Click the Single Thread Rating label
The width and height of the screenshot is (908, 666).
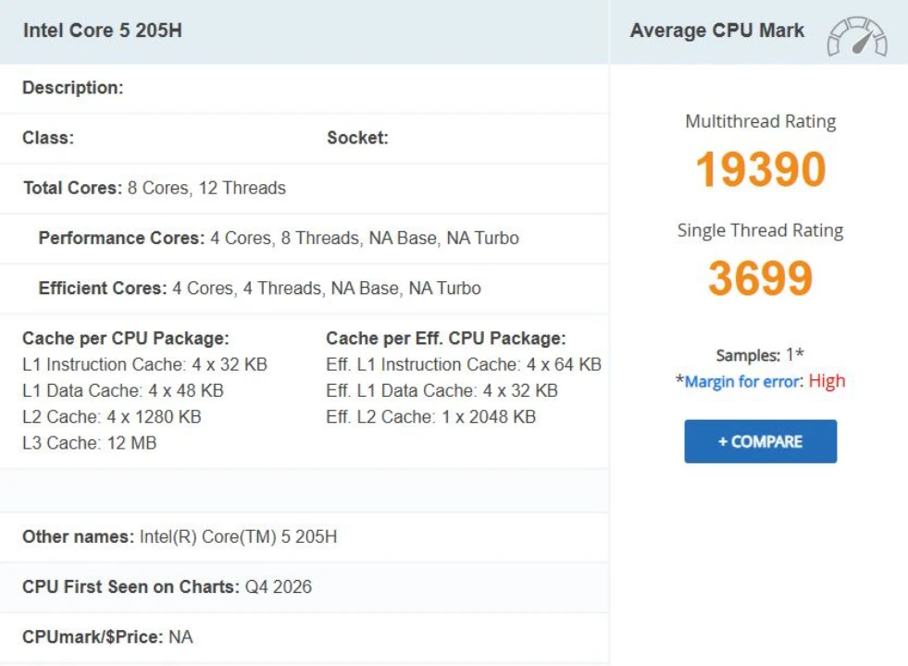click(760, 230)
